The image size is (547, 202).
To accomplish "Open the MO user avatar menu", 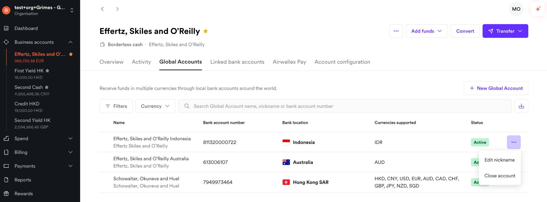I will tap(516, 9).
